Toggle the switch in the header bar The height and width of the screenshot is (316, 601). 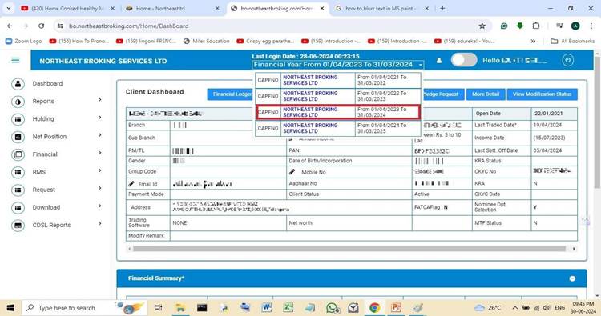[464, 60]
